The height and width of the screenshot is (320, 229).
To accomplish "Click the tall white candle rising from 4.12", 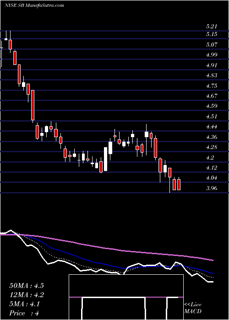I will 105,159.
